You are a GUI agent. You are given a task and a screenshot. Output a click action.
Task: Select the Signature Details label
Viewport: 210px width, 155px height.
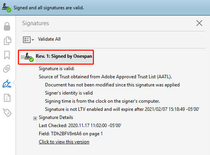tap(56, 117)
